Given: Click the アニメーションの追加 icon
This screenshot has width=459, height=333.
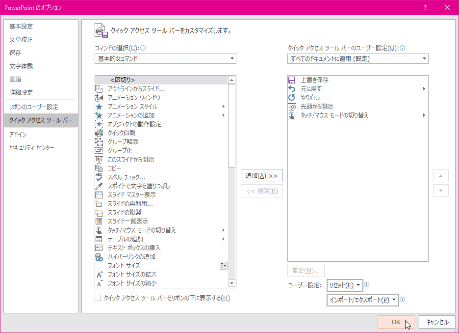Looking at the screenshot, I should pyautogui.click(x=99, y=115).
